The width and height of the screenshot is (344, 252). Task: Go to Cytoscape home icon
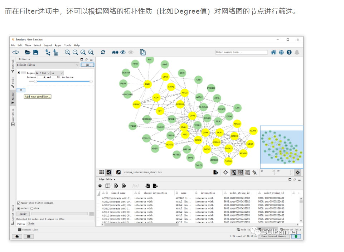273,52
